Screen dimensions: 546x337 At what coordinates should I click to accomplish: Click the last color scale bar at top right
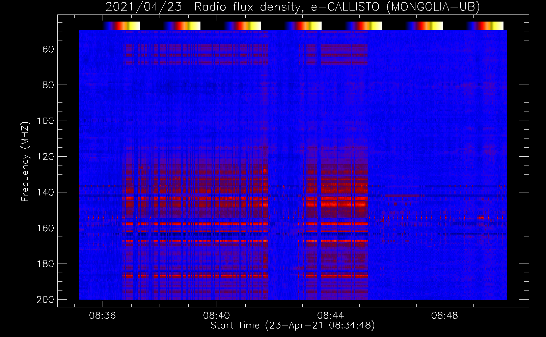(485, 26)
